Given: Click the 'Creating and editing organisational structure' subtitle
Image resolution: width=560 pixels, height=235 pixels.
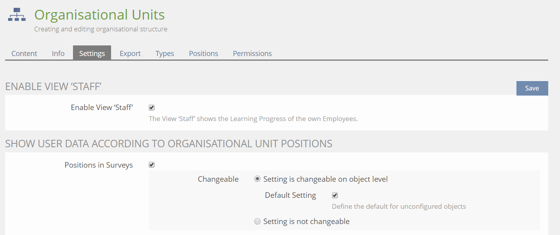Looking at the screenshot, I should click(100, 29).
